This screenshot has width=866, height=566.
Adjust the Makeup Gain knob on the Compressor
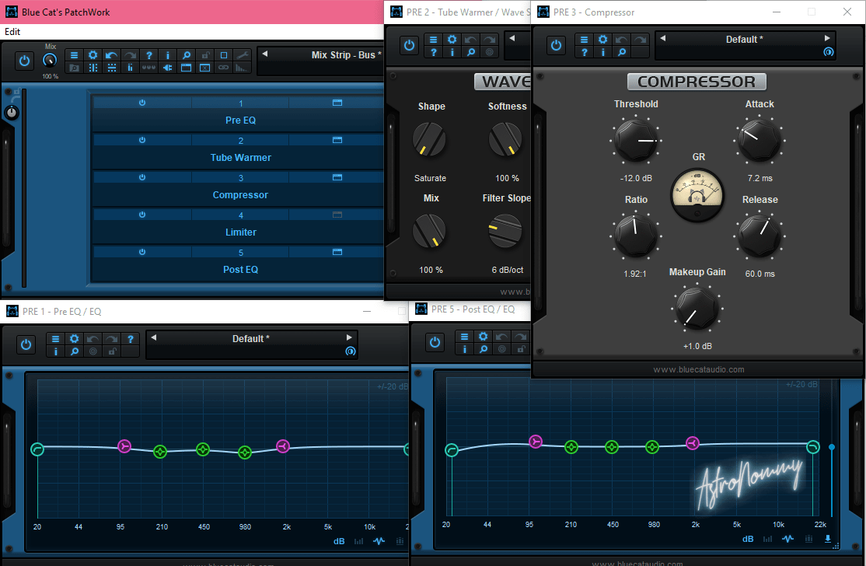(x=697, y=309)
